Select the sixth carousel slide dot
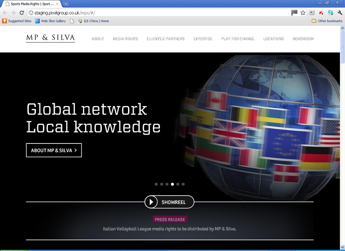345x251 pixels. pyautogui.click(x=183, y=184)
